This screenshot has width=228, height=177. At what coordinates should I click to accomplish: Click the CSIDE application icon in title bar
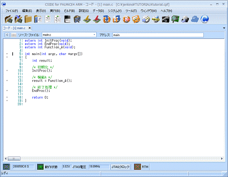tap(4, 4)
